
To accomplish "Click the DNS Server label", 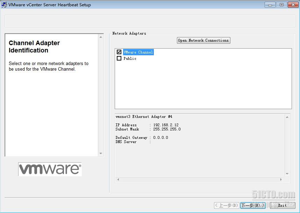I will pos(126,142).
